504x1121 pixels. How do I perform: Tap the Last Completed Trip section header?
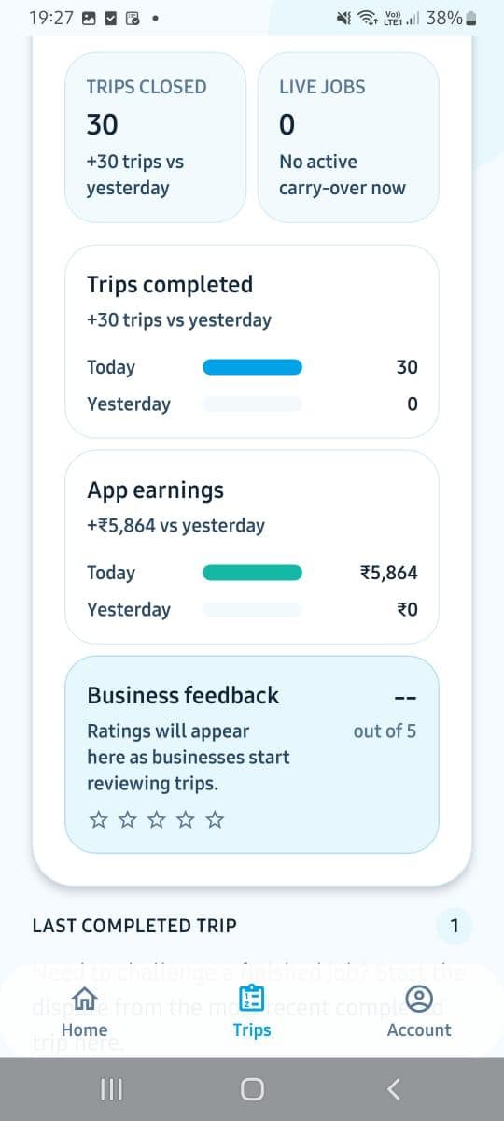134,926
